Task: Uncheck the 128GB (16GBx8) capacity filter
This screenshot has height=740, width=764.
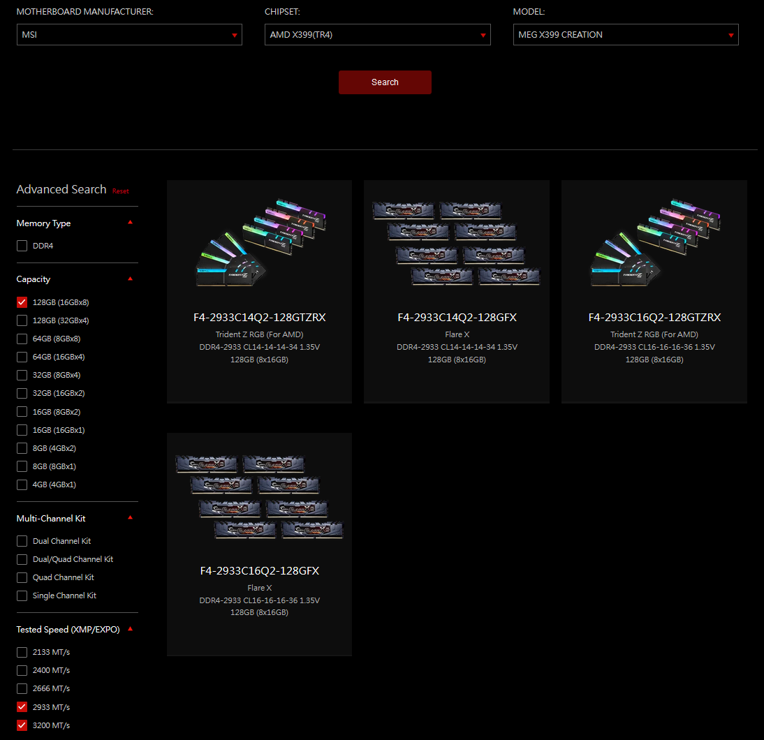Action: (x=22, y=302)
